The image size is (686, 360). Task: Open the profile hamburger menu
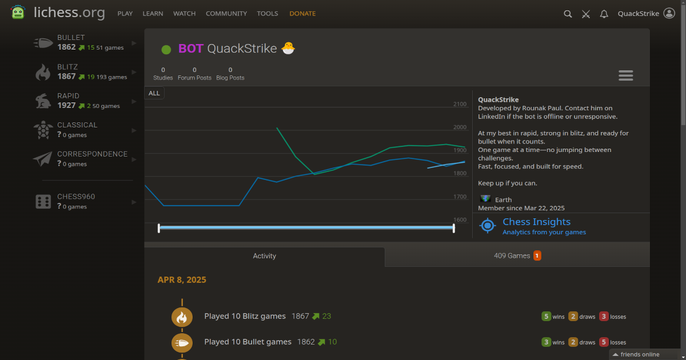(x=626, y=75)
